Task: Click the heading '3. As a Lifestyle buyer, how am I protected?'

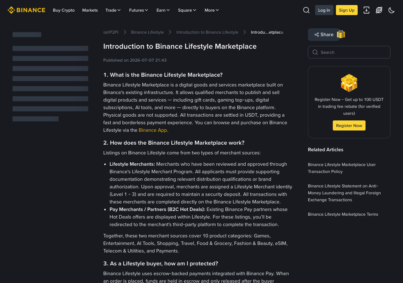Action: click(x=161, y=264)
